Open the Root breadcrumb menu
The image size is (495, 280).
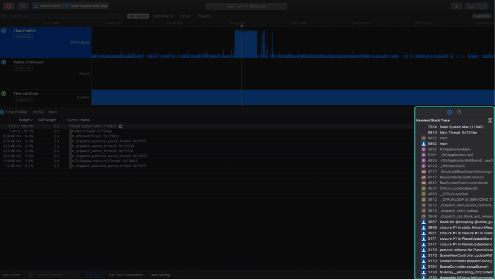[53, 112]
